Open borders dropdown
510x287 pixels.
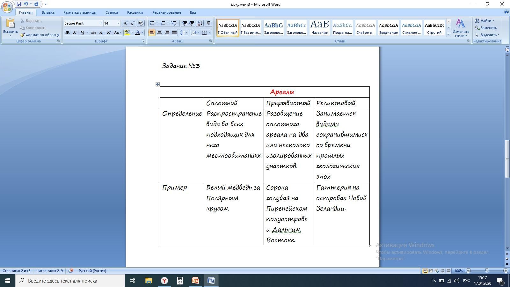point(209,33)
